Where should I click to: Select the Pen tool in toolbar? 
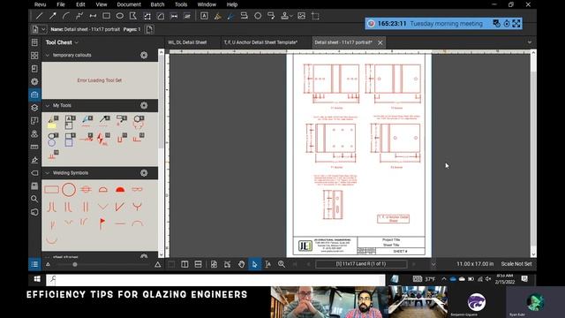pyautogui.click(x=230, y=16)
